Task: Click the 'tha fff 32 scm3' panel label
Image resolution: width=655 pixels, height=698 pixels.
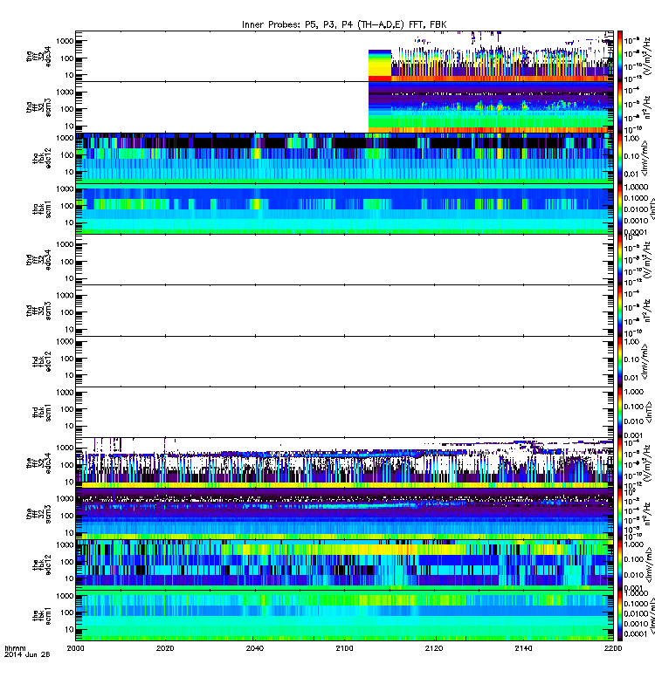Action: tap(38, 107)
